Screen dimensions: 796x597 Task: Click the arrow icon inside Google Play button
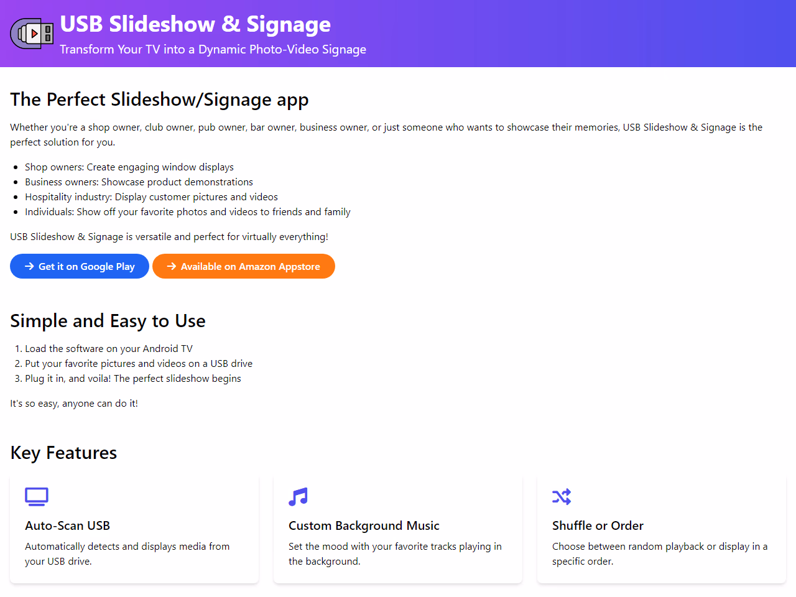point(29,266)
